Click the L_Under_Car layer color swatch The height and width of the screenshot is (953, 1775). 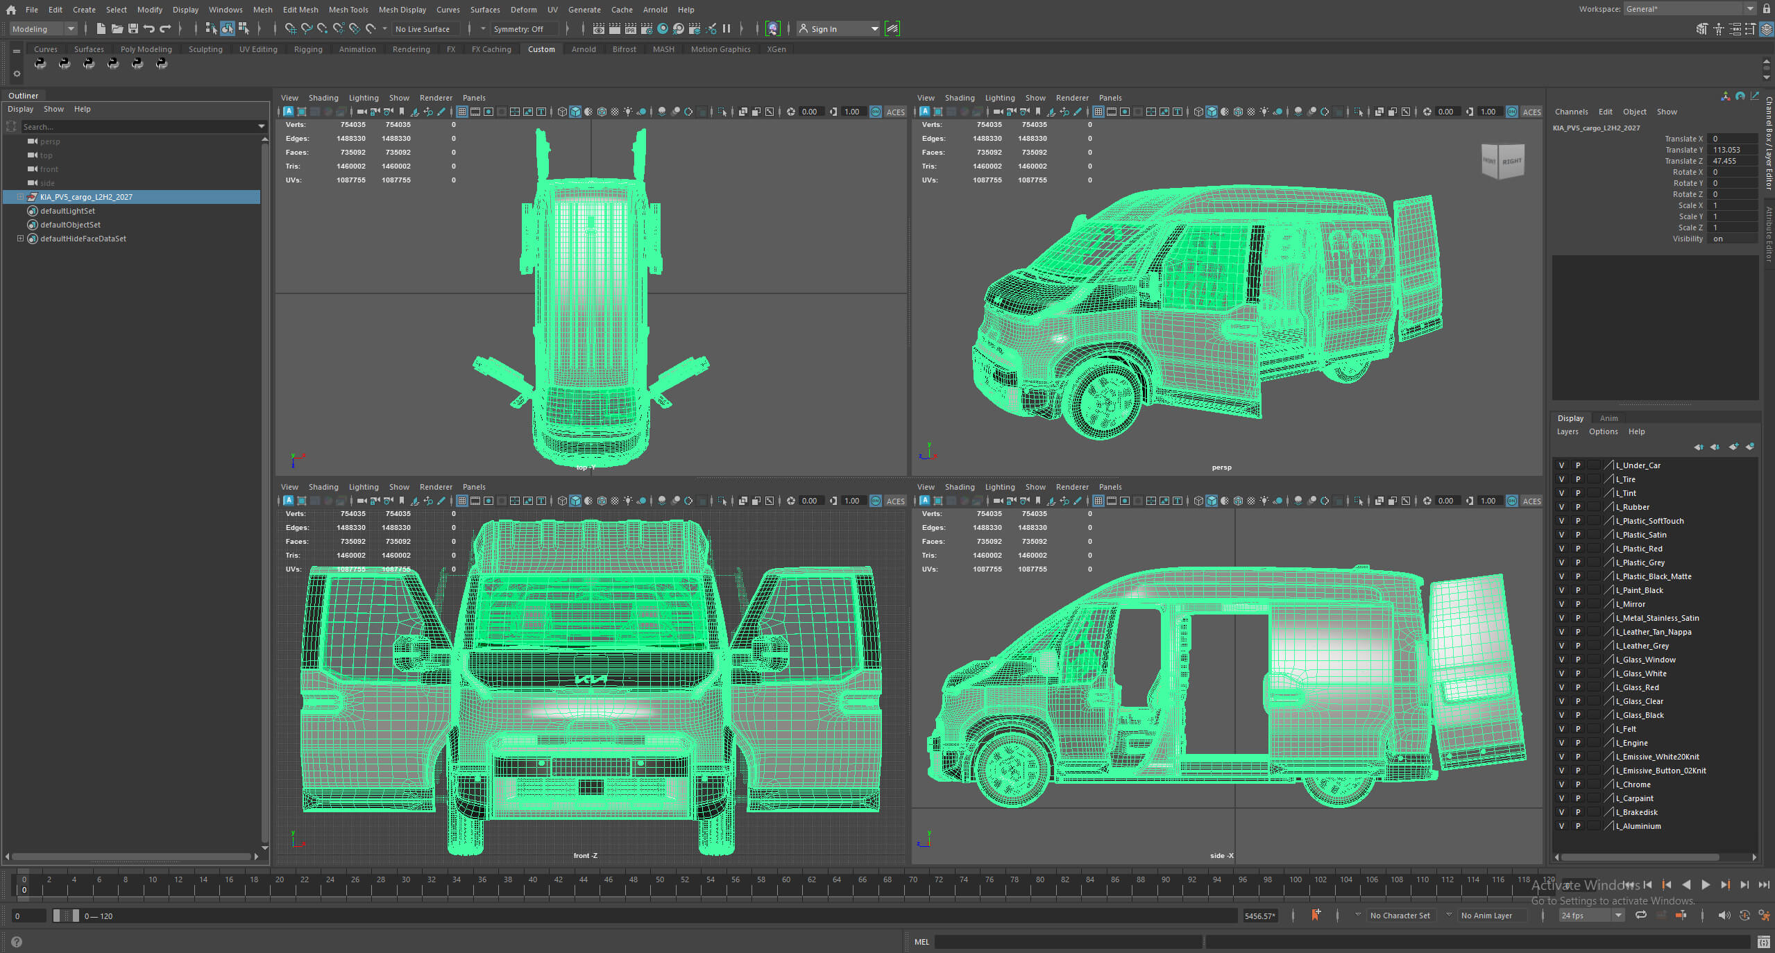click(1608, 465)
